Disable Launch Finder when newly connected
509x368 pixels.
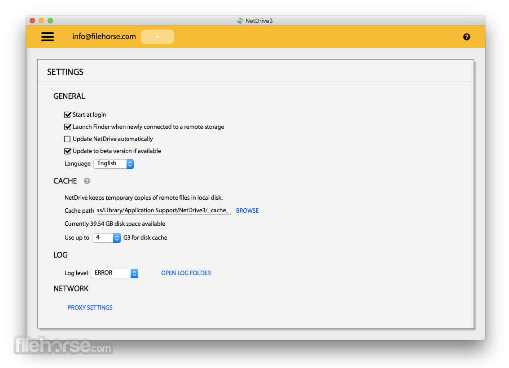tap(67, 127)
